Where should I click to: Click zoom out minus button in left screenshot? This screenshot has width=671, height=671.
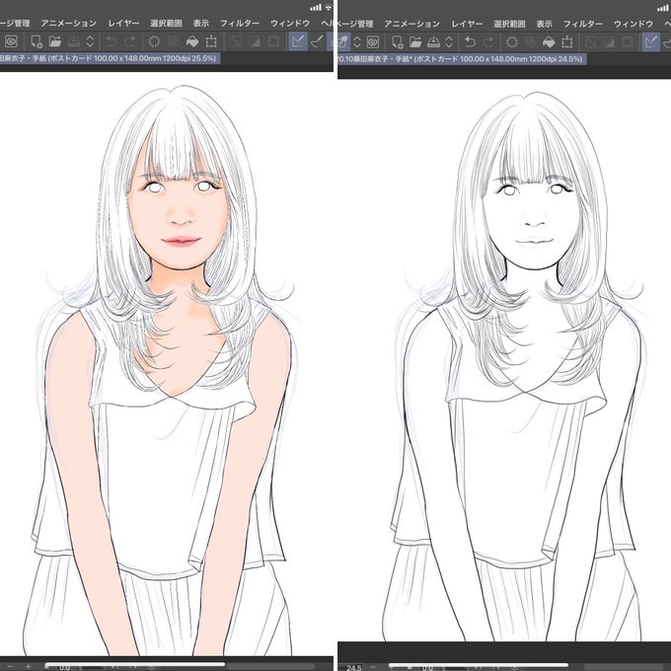click(x=11, y=666)
